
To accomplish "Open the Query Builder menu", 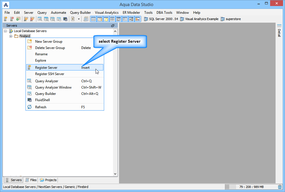I will 80,13.
